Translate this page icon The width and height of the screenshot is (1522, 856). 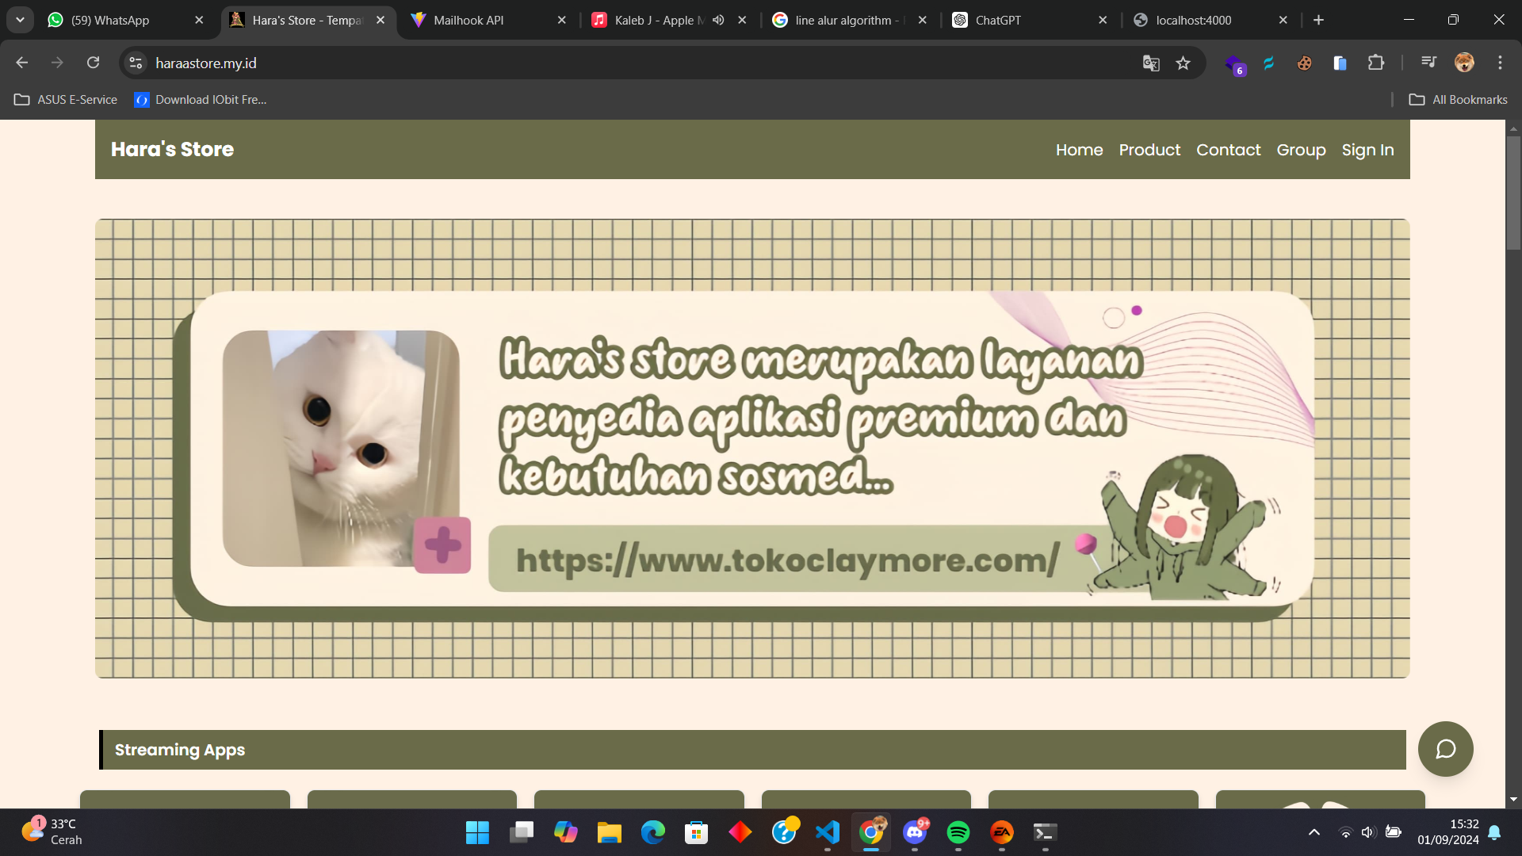click(x=1151, y=63)
